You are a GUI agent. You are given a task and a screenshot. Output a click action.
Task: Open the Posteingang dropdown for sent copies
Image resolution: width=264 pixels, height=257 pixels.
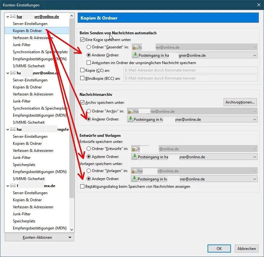[195, 55]
